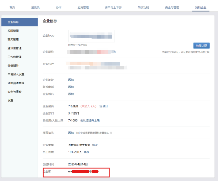Click the info icon after 发票抬头 hint

[111, 133]
